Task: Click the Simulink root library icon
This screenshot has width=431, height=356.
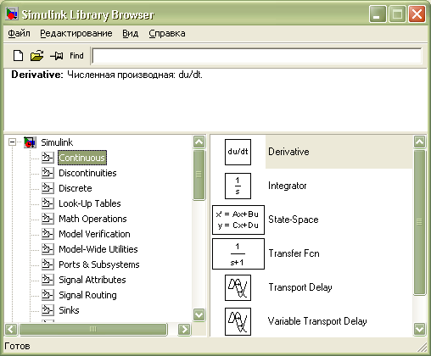Action: (30, 142)
